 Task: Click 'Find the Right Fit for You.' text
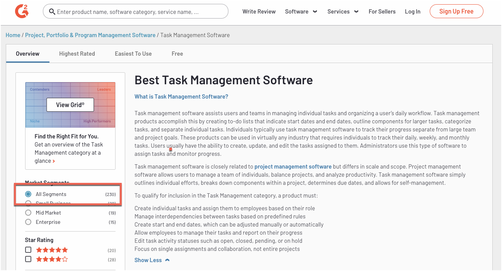click(66, 136)
